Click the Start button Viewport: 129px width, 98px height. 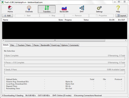(27, 16)
